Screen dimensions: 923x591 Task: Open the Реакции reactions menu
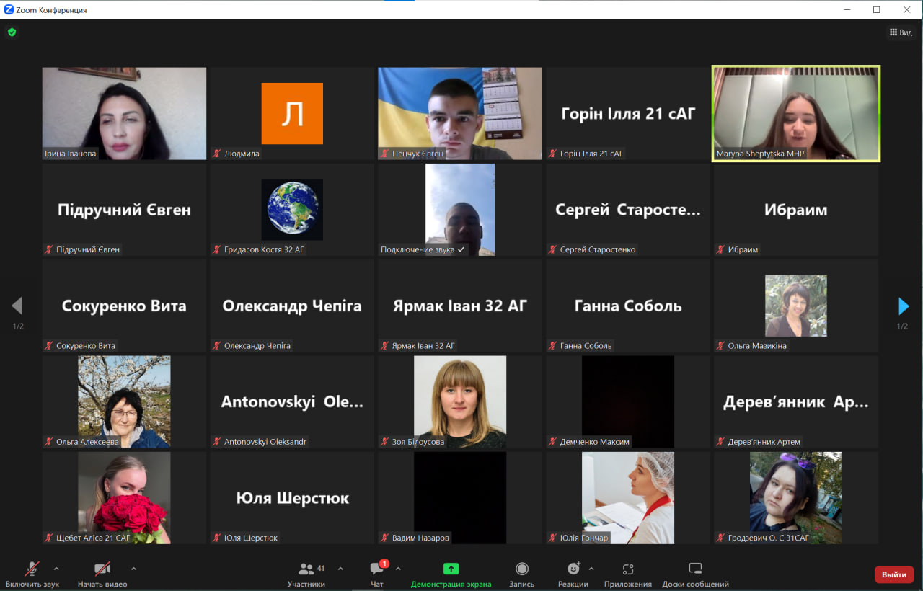pos(573,574)
